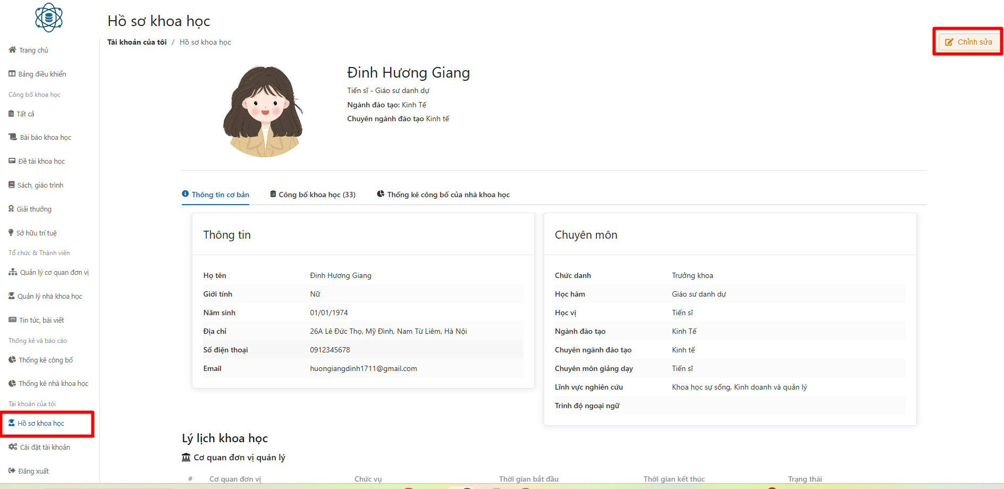Follow the Tài khoản của tôi breadcrumb link

pos(137,42)
